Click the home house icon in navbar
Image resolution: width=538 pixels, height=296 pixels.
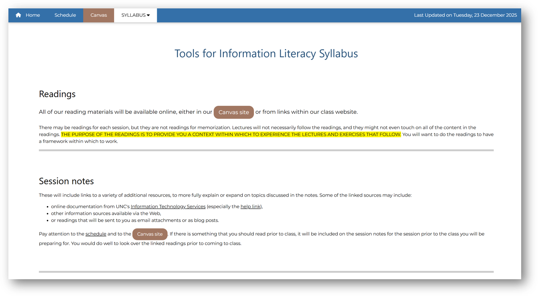(x=18, y=15)
